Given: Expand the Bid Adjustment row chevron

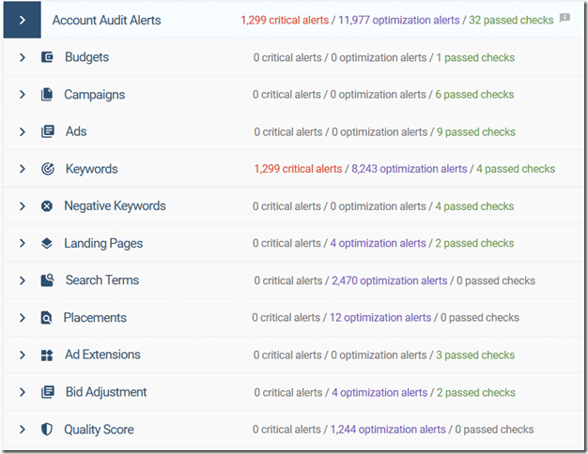Looking at the screenshot, I should tap(23, 392).
